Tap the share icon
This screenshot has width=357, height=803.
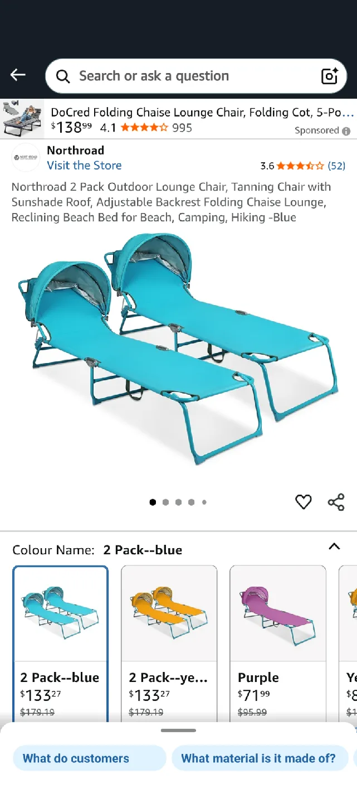click(336, 502)
